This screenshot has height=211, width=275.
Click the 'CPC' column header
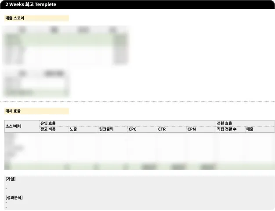click(142, 129)
